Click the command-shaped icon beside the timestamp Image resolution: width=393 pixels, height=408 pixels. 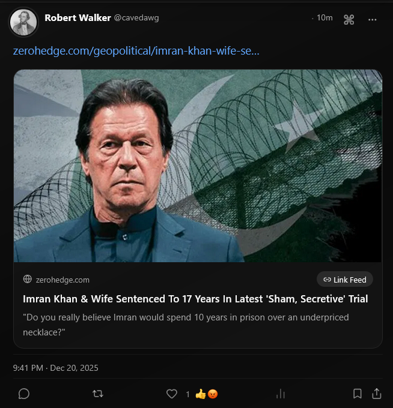point(349,20)
